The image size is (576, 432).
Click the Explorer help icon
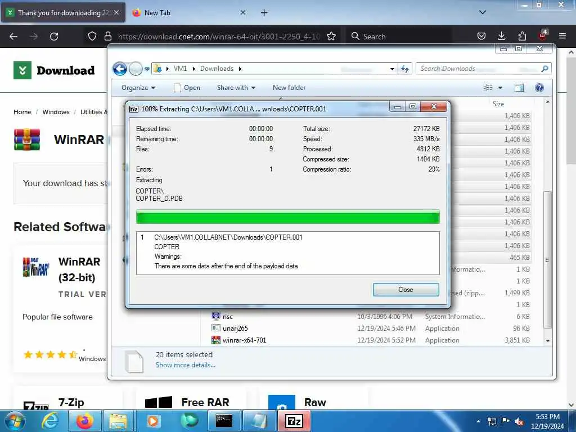pos(539,88)
